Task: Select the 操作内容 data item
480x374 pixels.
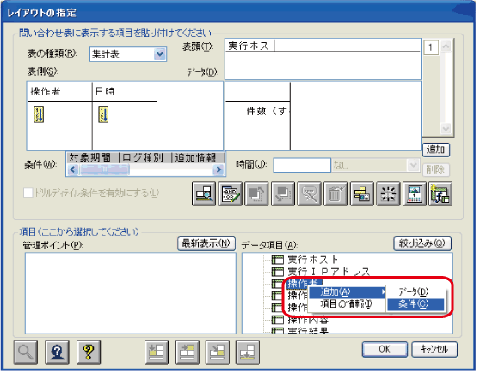Action: [x=308, y=320]
